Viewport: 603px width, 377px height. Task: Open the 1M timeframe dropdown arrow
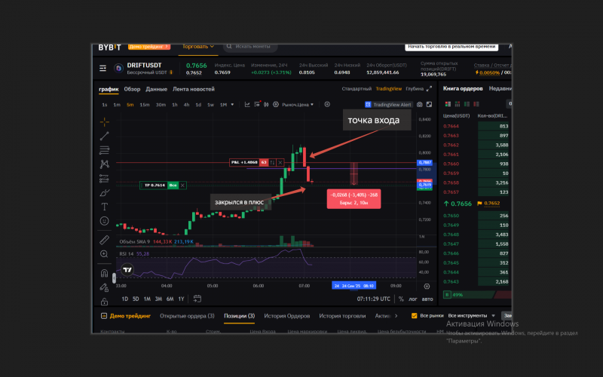tap(232, 105)
